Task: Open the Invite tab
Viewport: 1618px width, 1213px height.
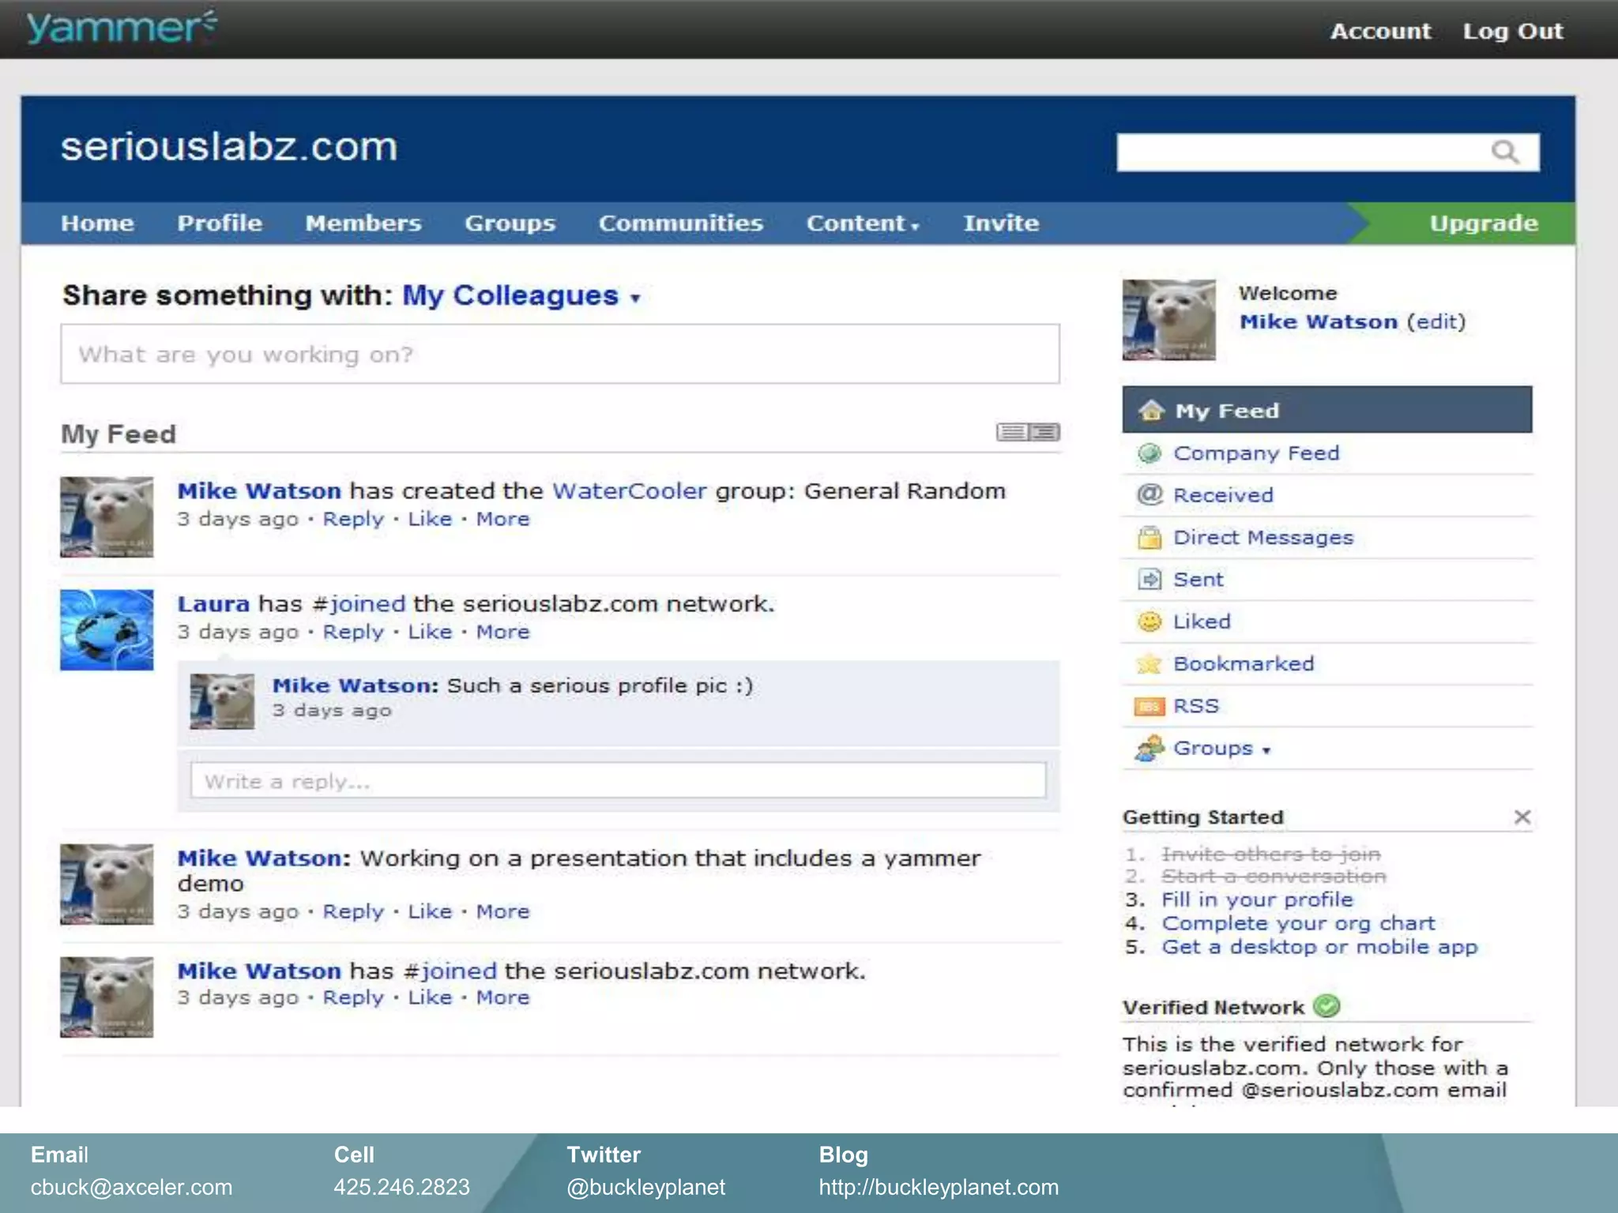Action: tap(1001, 223)
